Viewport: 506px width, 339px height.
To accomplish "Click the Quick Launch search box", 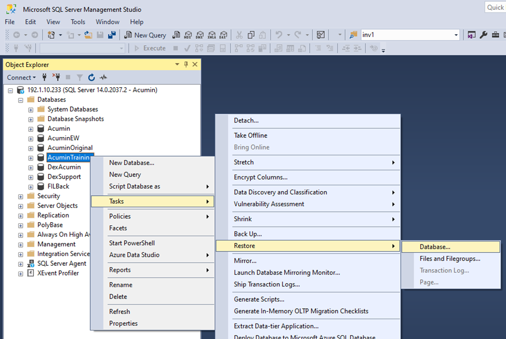I will pos(495,7).
